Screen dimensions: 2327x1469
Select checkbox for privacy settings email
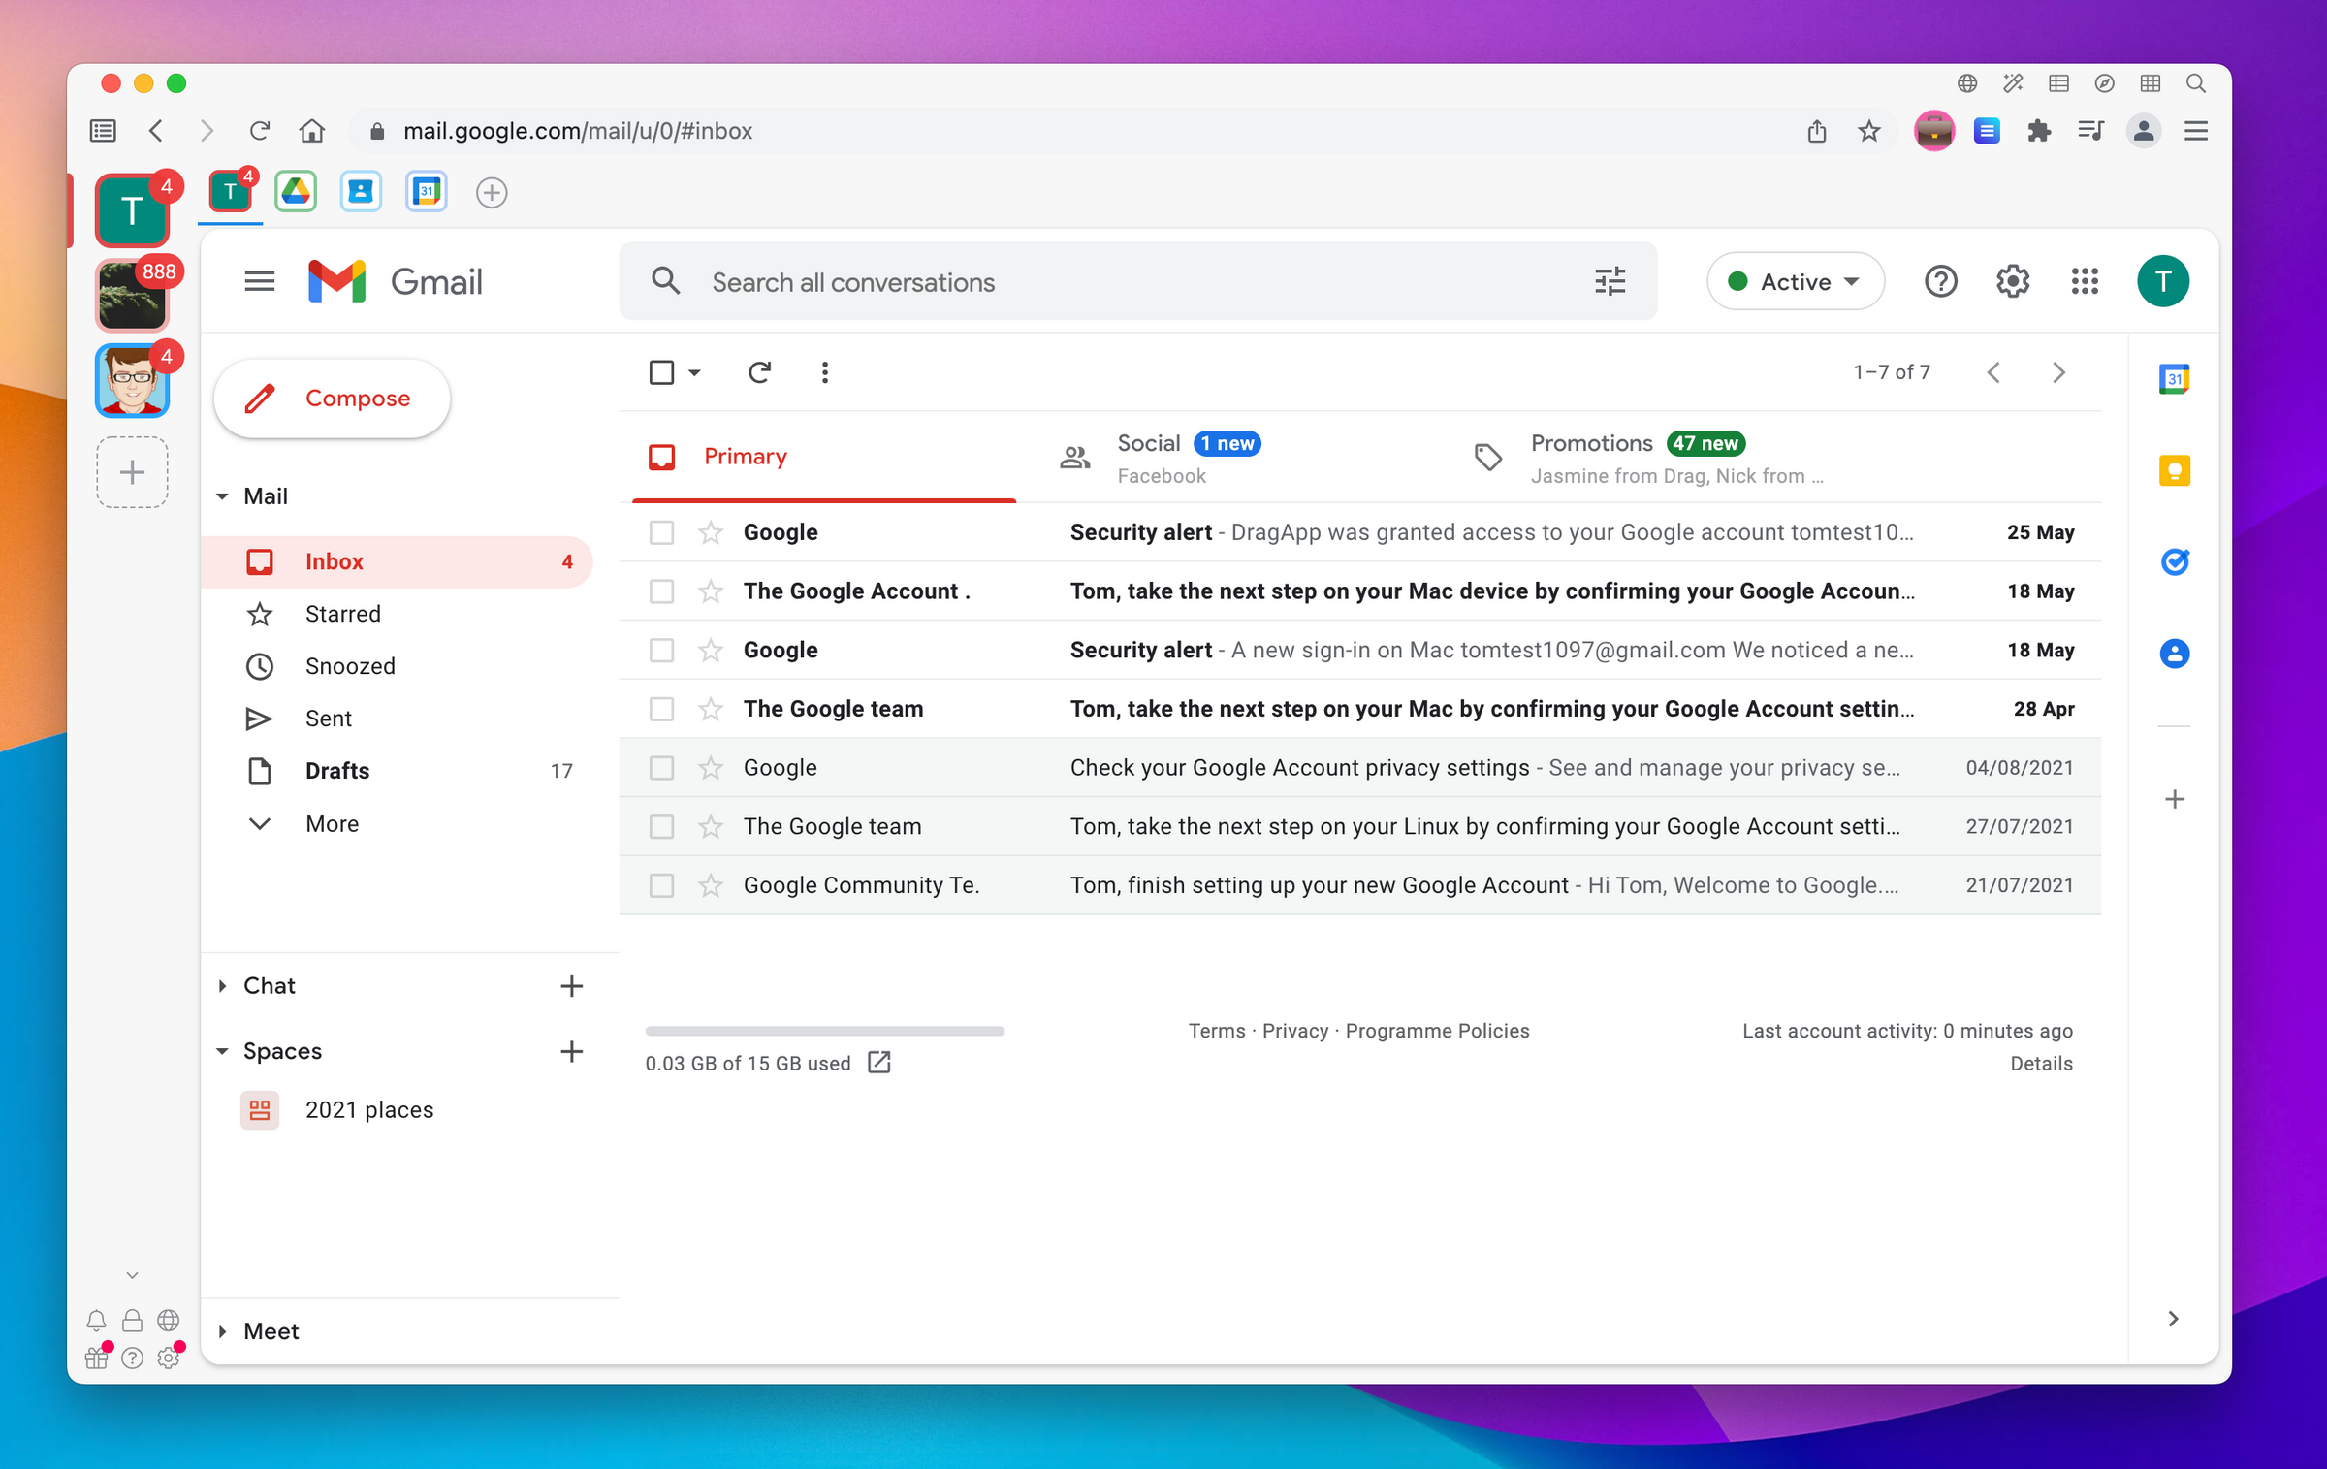(x=661, y=768)
